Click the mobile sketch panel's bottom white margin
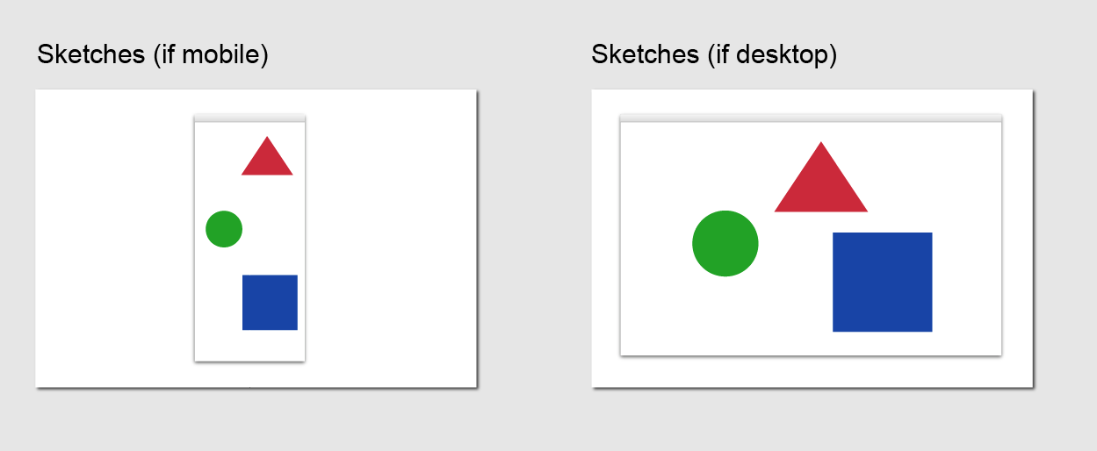This screenshot has height=451, width=1097. (255, 375)
